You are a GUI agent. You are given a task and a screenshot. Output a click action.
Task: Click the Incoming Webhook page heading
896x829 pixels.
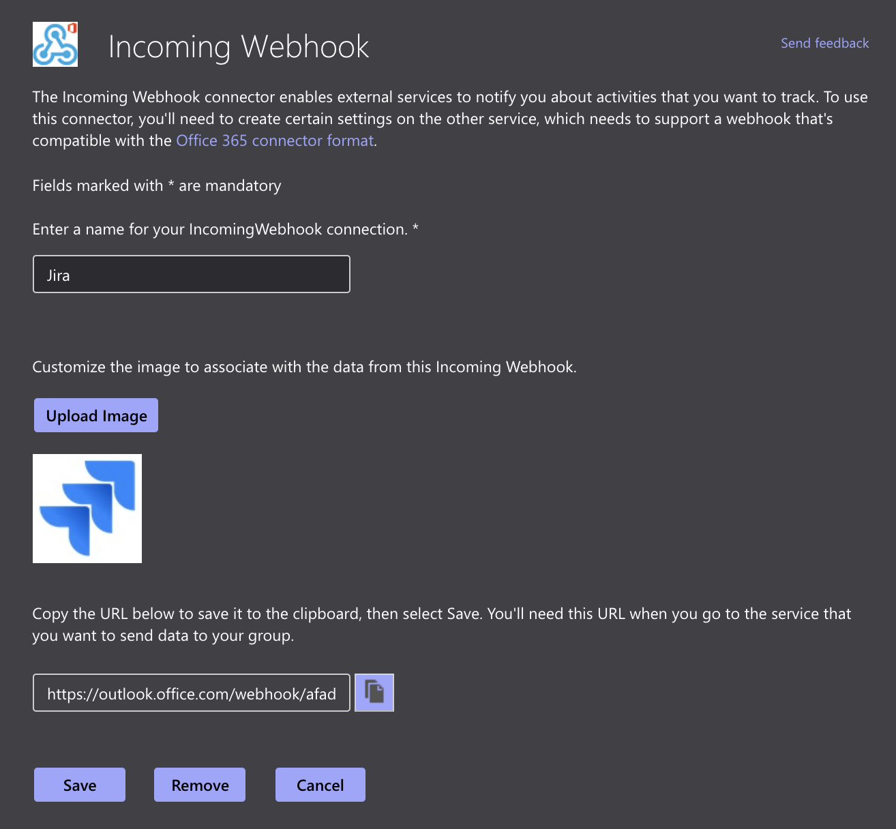(x=239, y=46)
